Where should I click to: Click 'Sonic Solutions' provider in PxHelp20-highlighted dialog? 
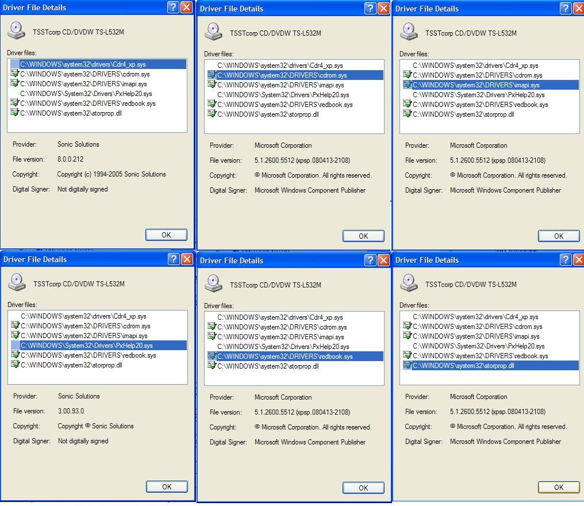pyautogui.click(x=79, y=396)
